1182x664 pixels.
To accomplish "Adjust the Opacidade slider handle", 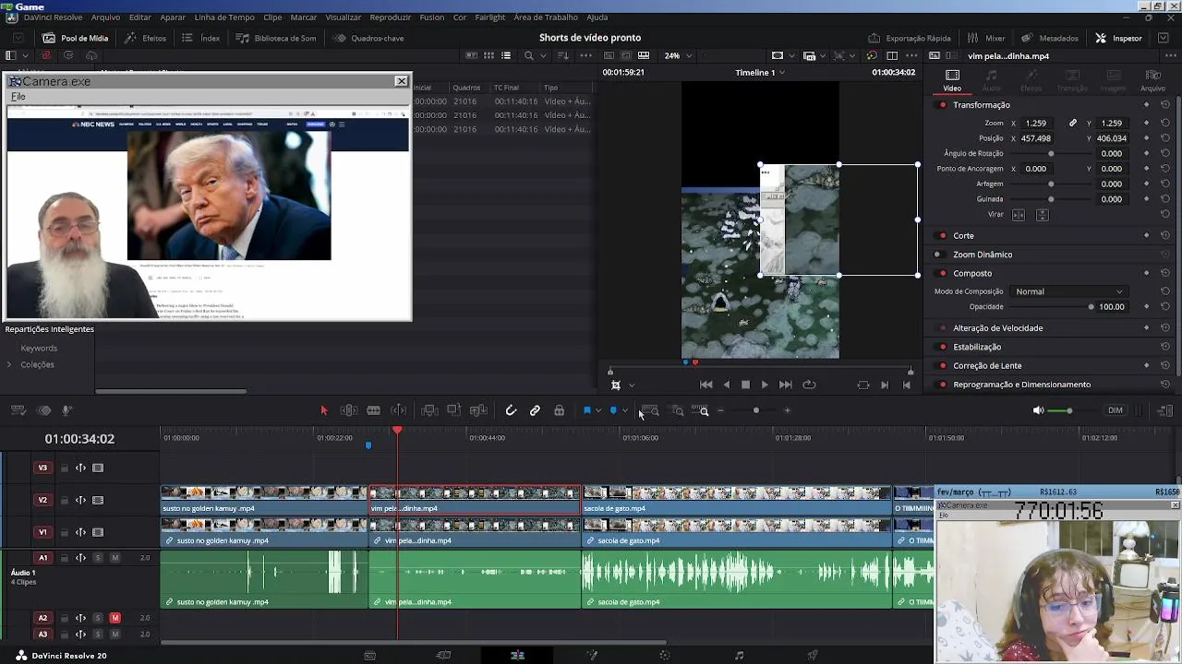I will [x=1091, y=307].
